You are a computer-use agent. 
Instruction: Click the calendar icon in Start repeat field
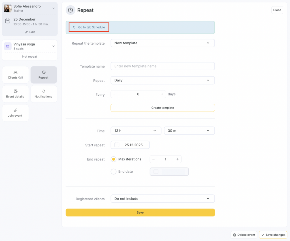pyautogui.click(x=117, y=145)
